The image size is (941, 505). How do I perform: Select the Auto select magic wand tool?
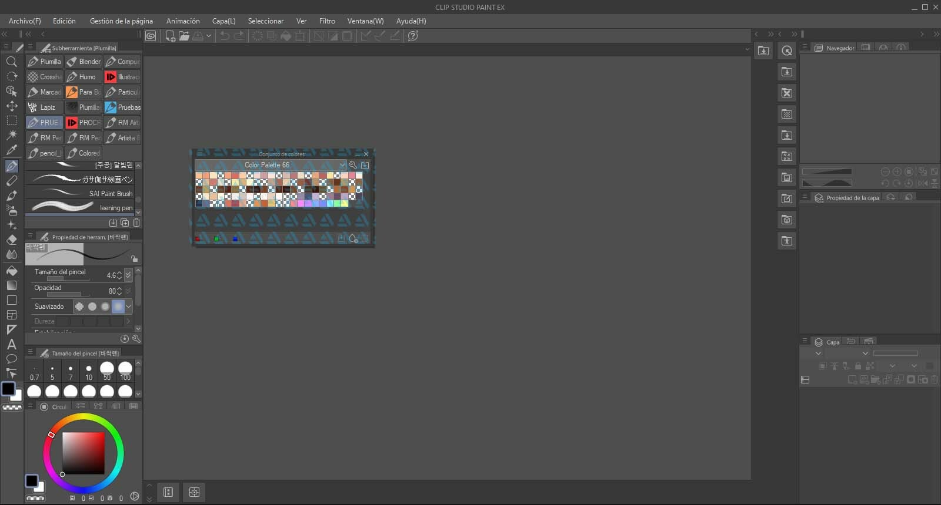tap(11, 135)
